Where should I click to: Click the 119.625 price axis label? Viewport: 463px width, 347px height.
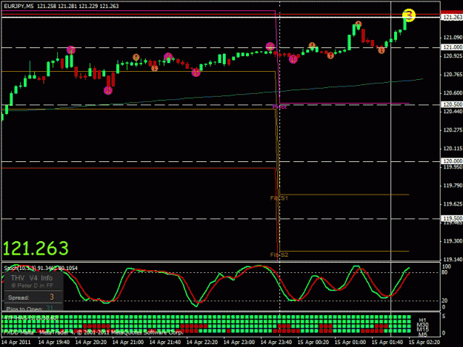453,204
